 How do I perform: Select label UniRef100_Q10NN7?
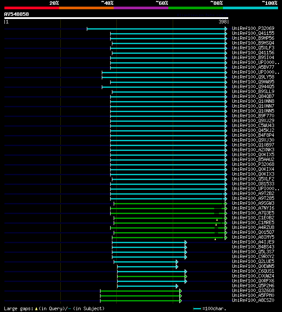coord(253,106)
